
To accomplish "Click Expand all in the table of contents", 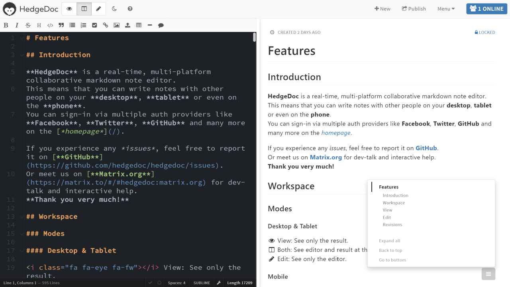I will tap(389, 241).
